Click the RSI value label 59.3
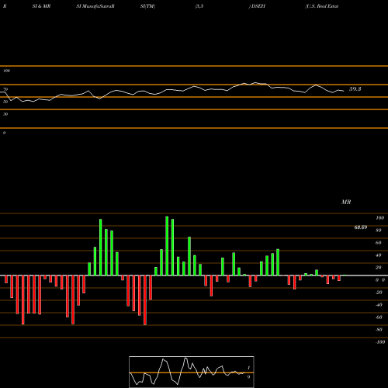The image size is (388, 388). tap(355, 89)
